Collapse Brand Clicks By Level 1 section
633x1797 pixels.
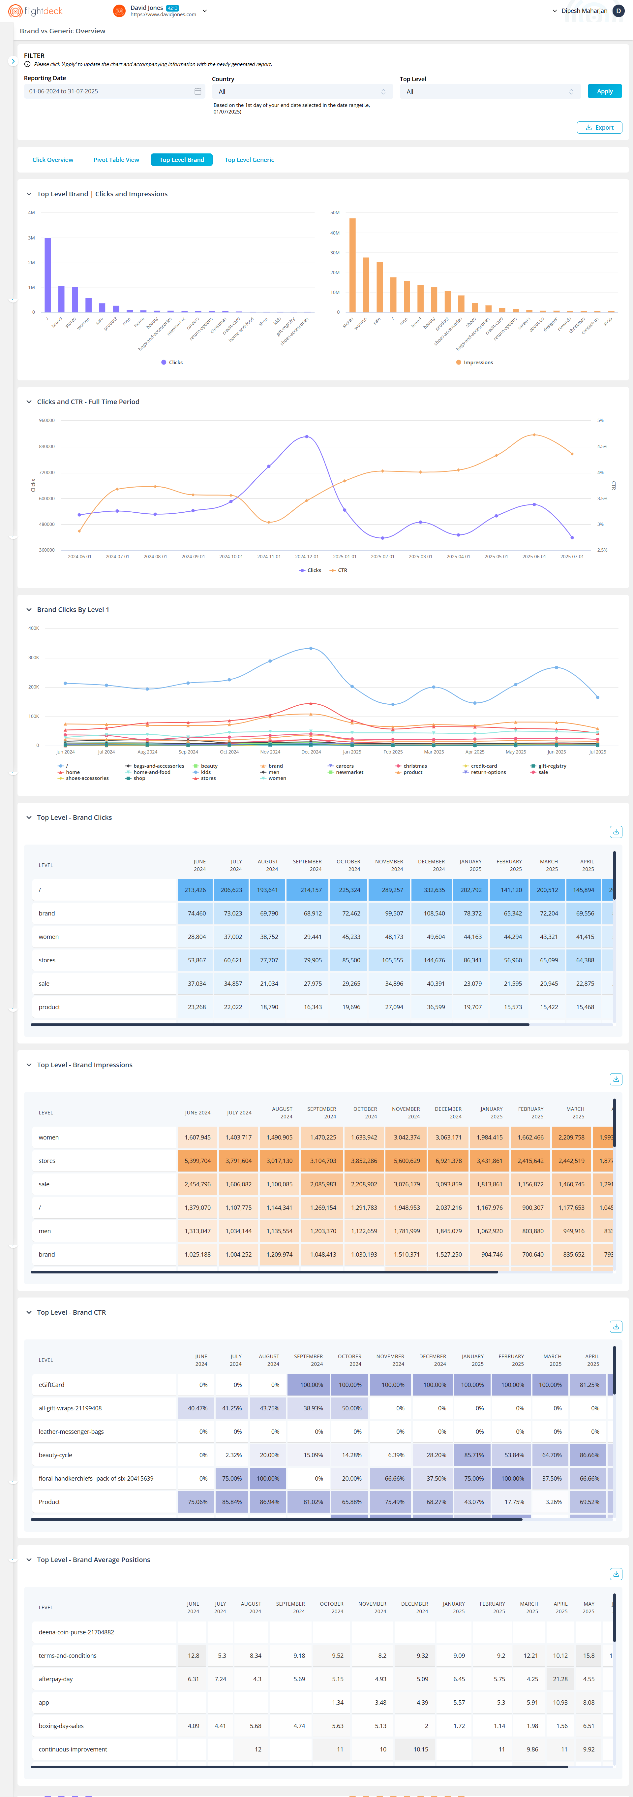point(29,610)
